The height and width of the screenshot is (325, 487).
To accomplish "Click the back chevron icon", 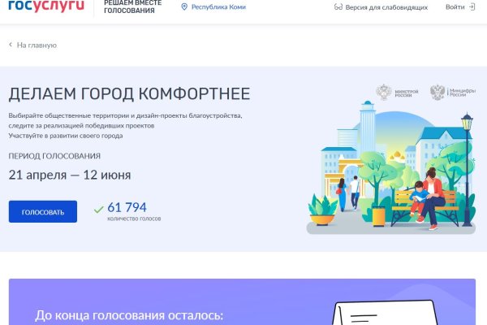I will pyautogui.click(x=11, y=45).
